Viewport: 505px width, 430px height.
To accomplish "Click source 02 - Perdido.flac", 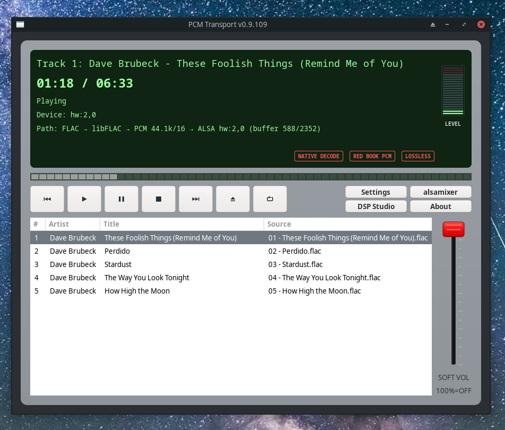I will (295, 251).
